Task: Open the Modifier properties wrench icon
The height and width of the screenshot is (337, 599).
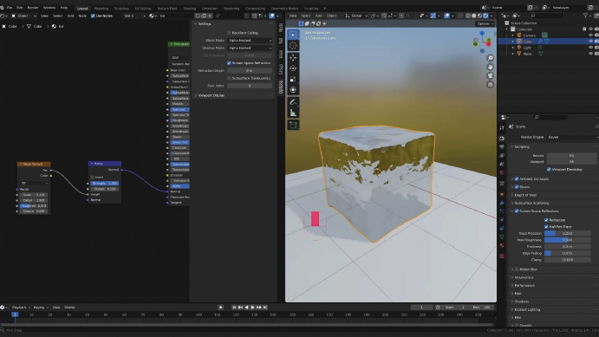Action: point(502,203)
